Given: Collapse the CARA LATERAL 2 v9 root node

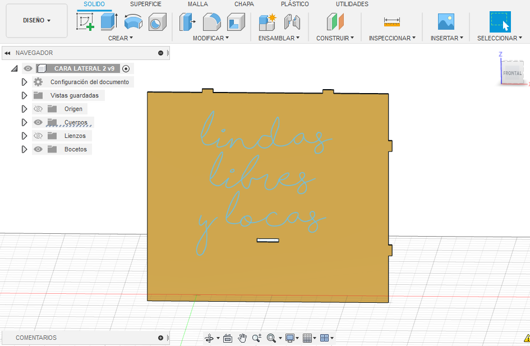Looking at the screenshot, I should pyautogui.click(x=14, y=68).
